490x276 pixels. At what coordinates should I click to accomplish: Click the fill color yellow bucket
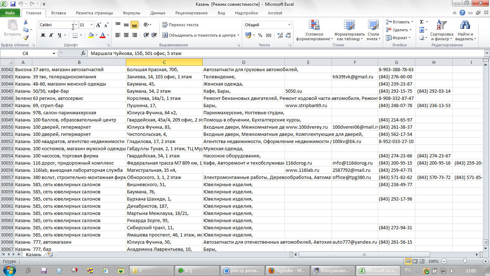90,35
